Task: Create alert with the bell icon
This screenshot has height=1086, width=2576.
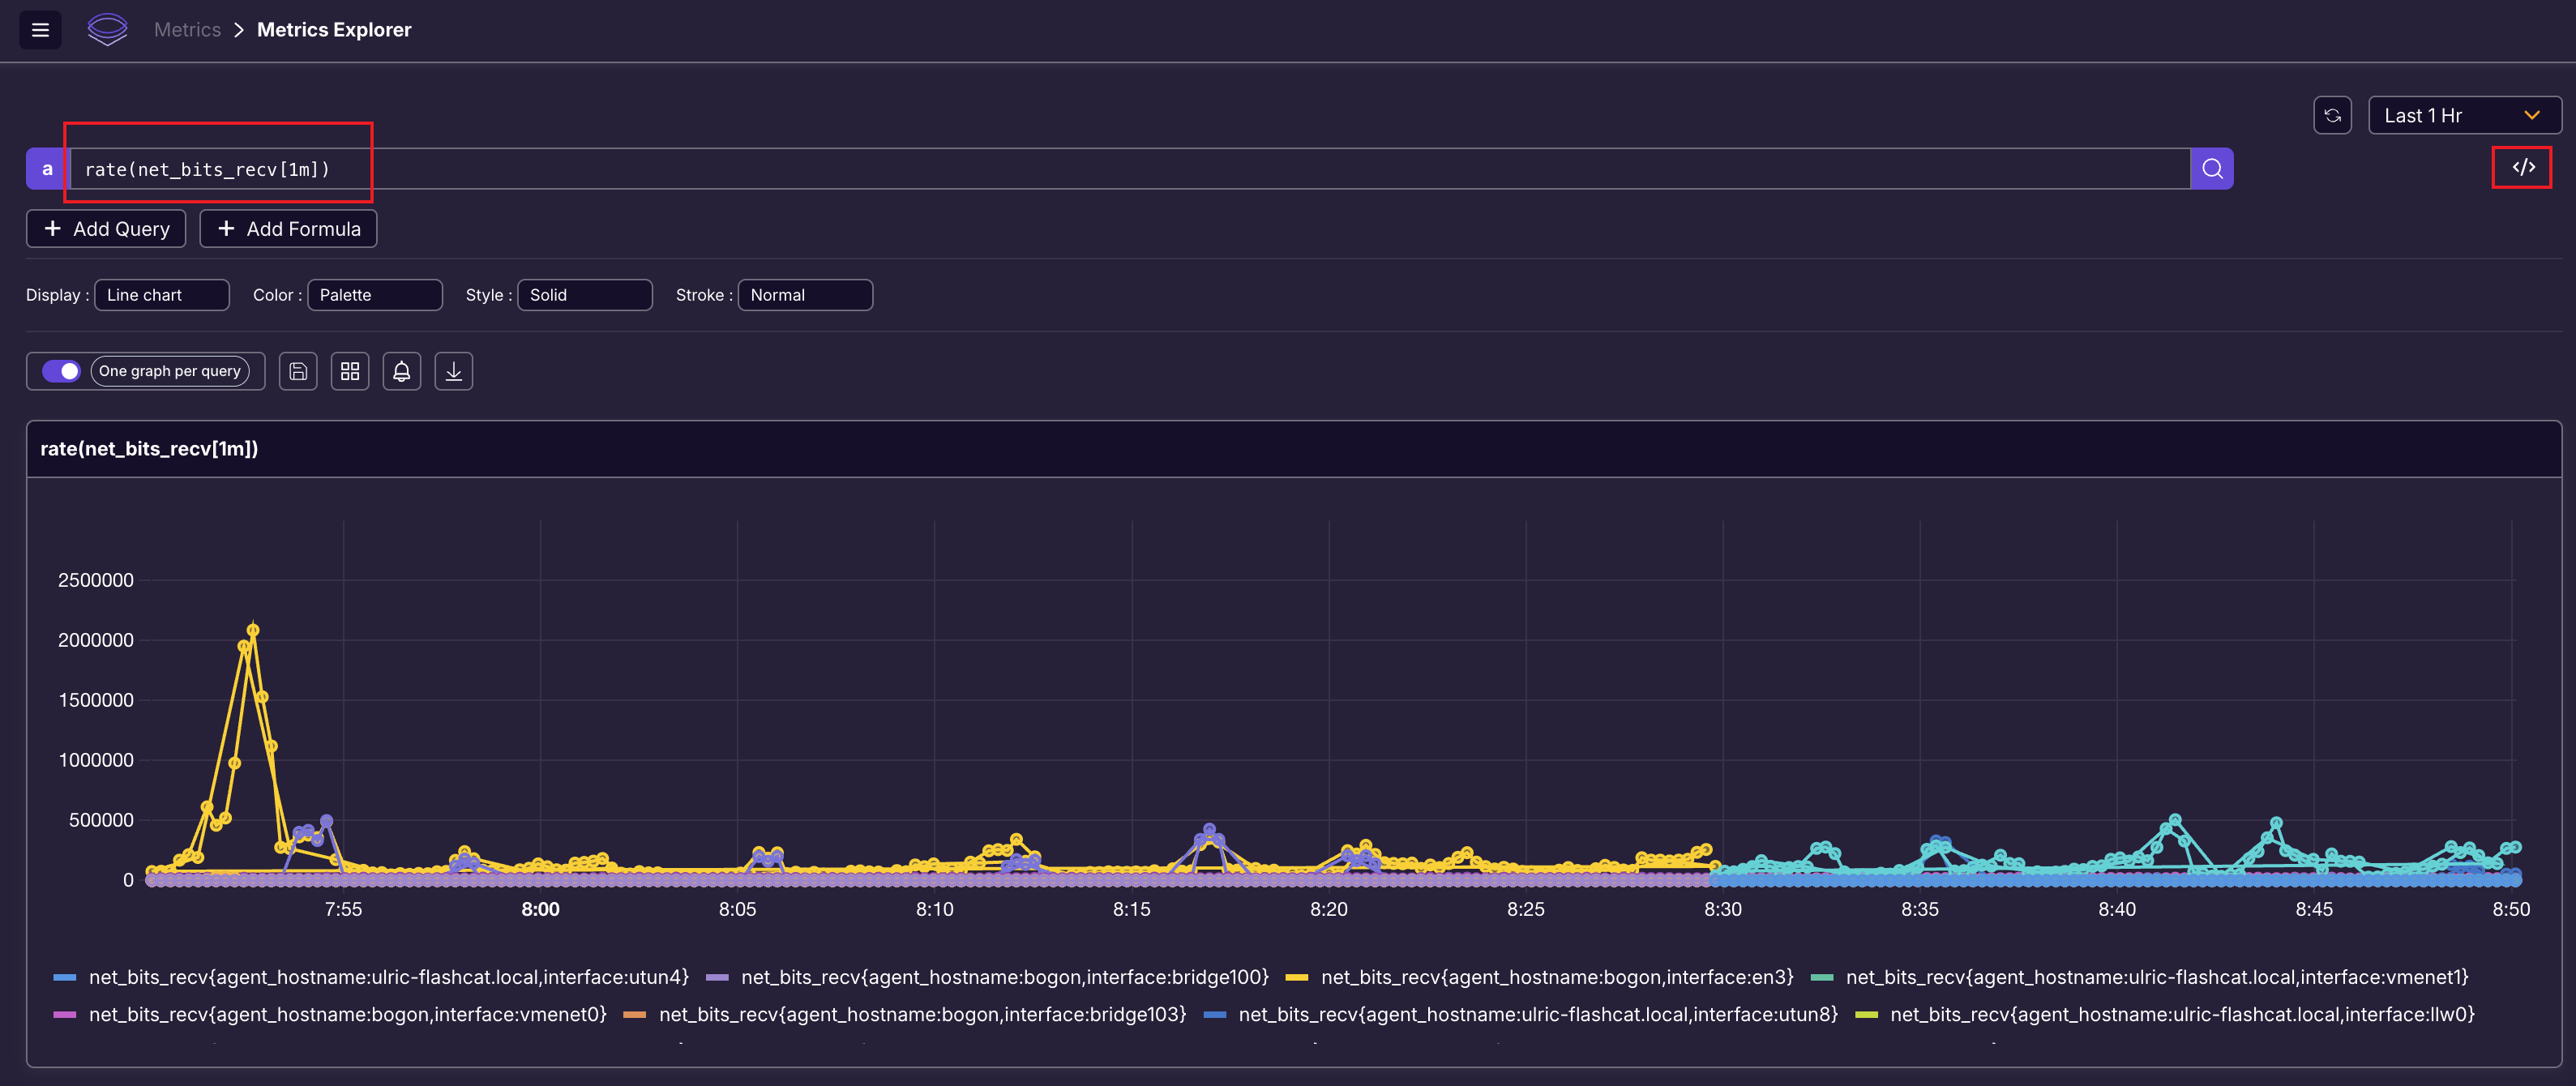Action: pos(402,371)
